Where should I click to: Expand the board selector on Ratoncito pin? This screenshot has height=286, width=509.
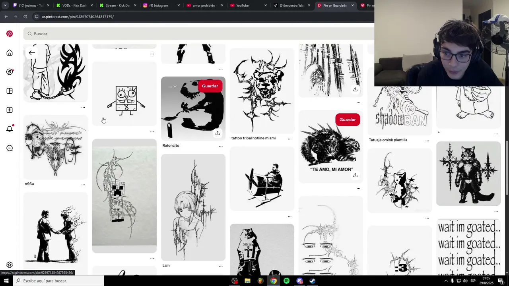(172, 86)
